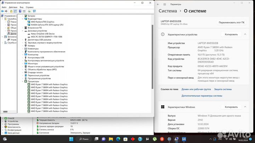This screenshot has height=143, width=255.
Task: Select Программные устройства category
Action: pos(39,78)
